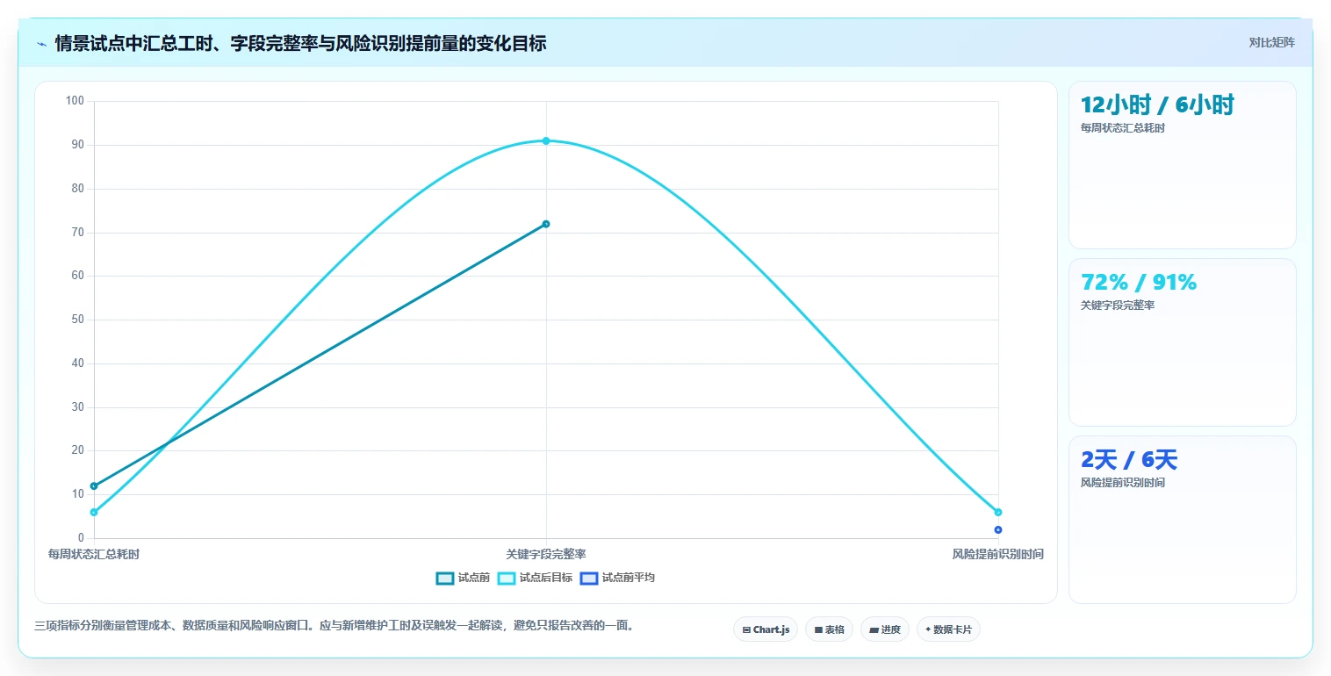This screenshot has height=676, width=1331.
Task: Click the 进度 tag
Action: (885, 629)
